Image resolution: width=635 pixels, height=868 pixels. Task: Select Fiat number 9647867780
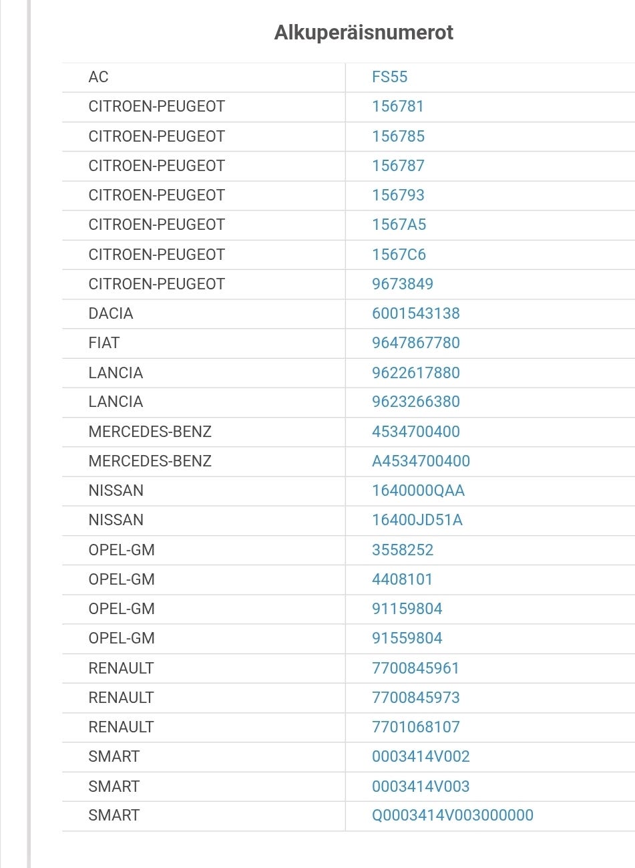pos(416,343)
